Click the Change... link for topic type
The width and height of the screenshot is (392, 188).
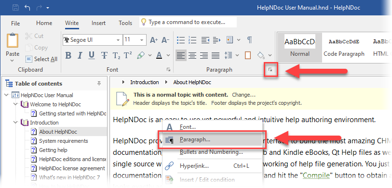pyautogui.click(x=244, y=95)
